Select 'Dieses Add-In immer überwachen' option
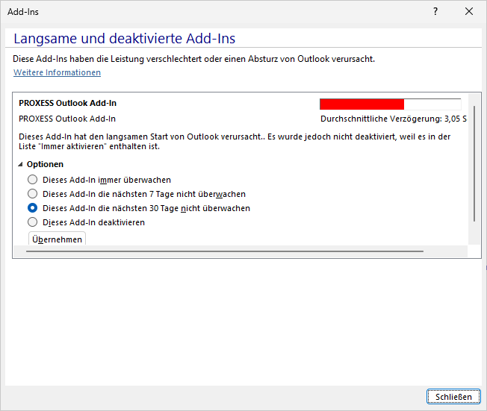 point(32,180)
